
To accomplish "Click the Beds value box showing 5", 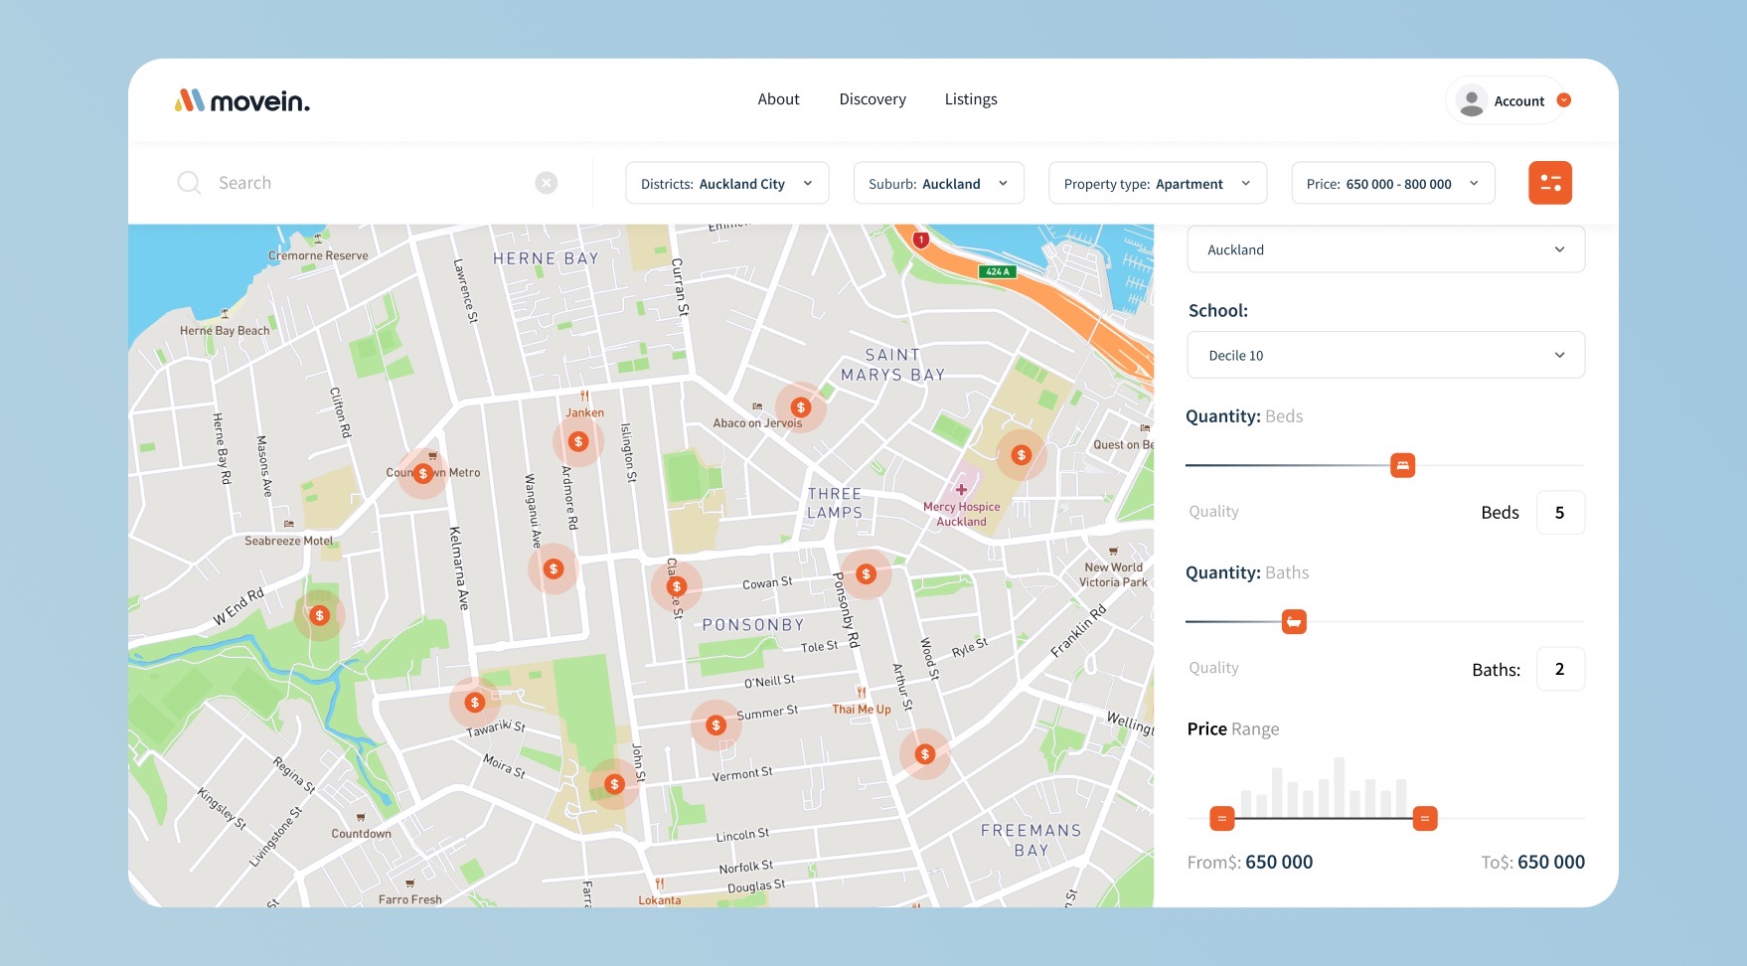I will (1560, 513).
